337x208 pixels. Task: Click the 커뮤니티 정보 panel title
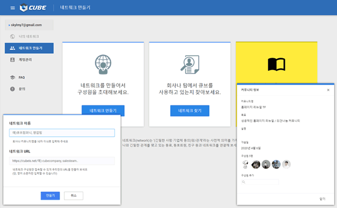[250, 90]
